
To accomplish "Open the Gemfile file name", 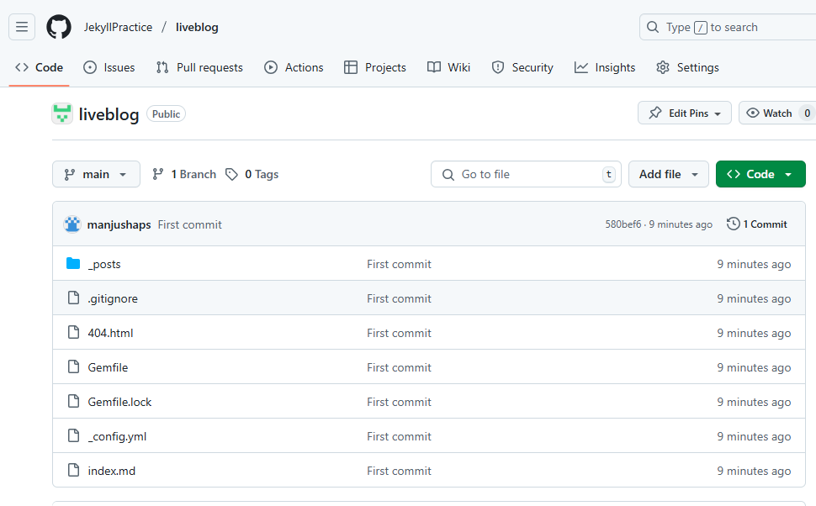I will click(108, 367).
